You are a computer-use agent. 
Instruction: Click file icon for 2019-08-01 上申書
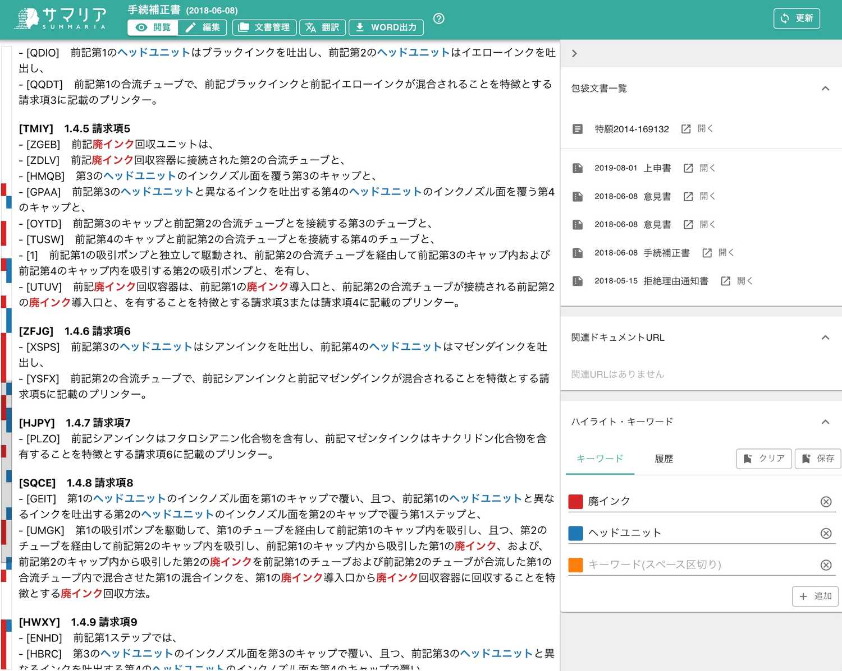point(578,168)
